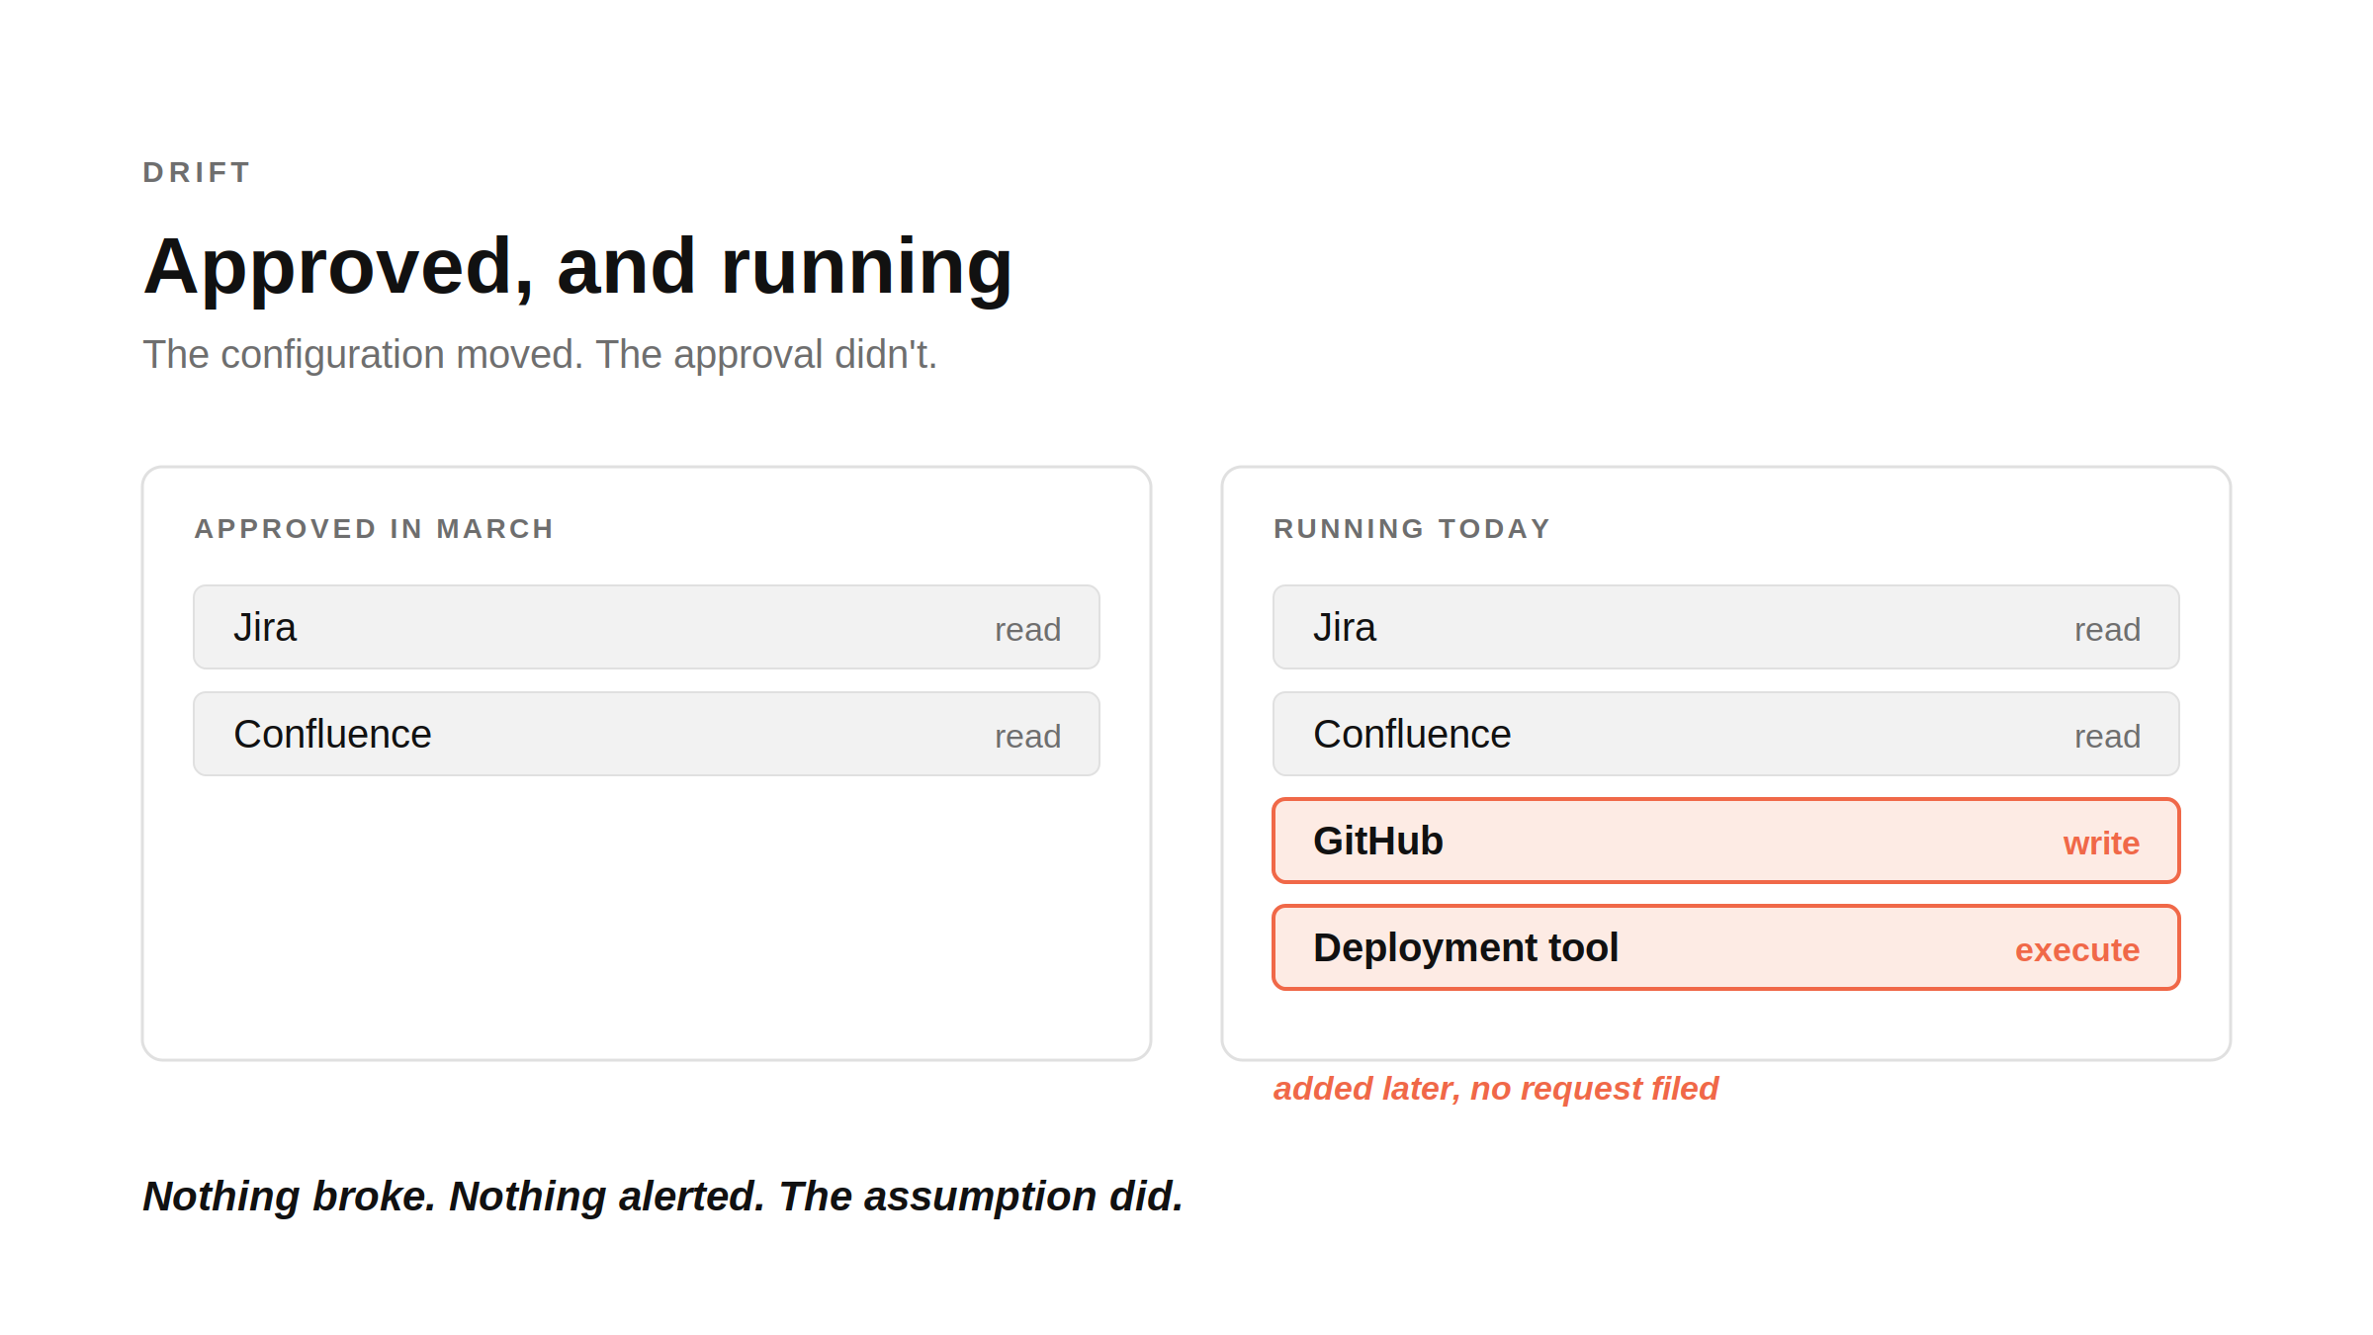Click the read label on March Jira row
Viewport: 2373px width, 1335px height.
[x=1027, y=629]
